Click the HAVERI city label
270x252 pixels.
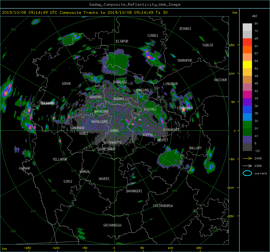click(x=104, y=179)
